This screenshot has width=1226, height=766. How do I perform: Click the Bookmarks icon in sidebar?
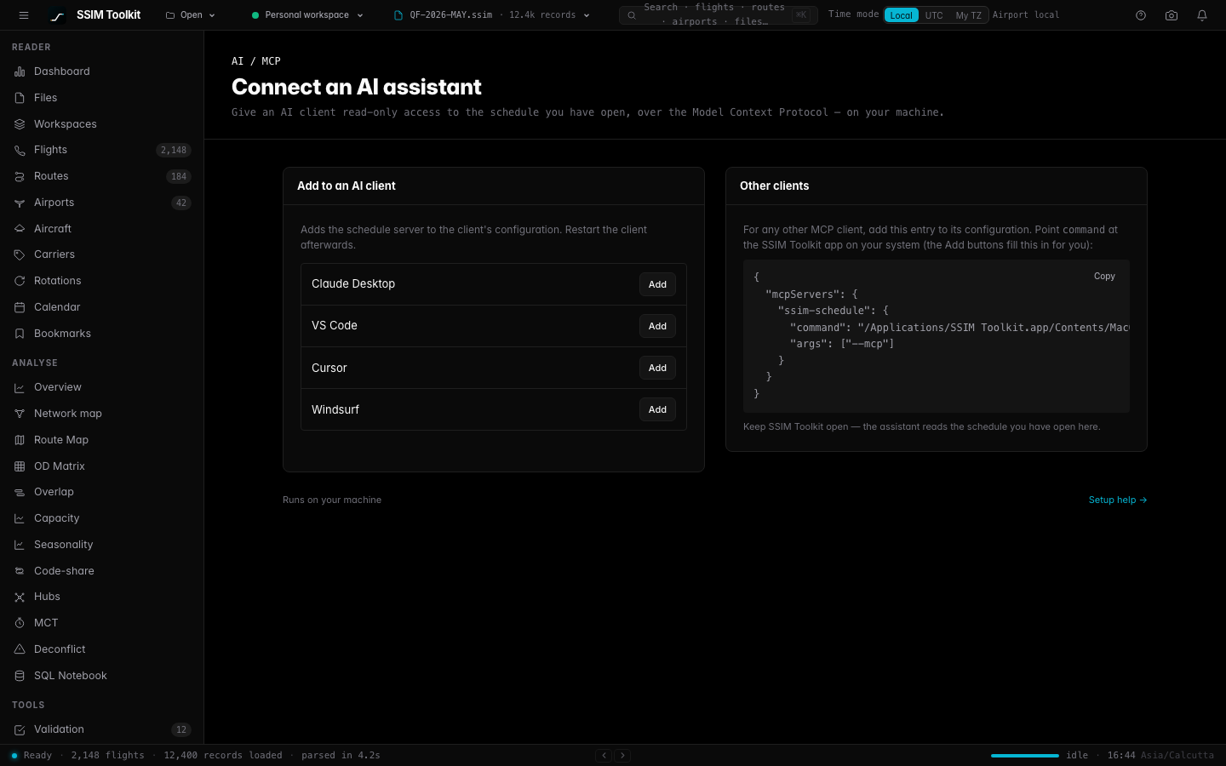[20, 334]
